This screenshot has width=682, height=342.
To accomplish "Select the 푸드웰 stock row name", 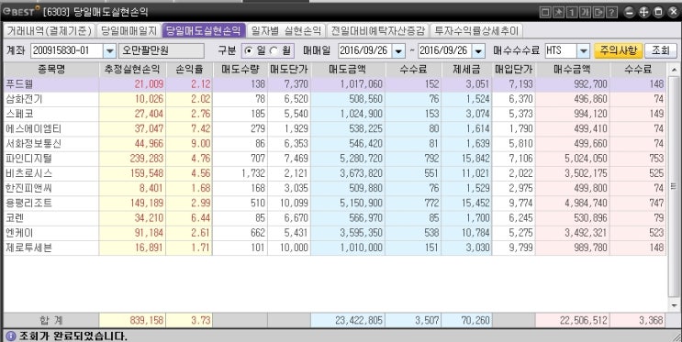I will [x=19, y=83].
